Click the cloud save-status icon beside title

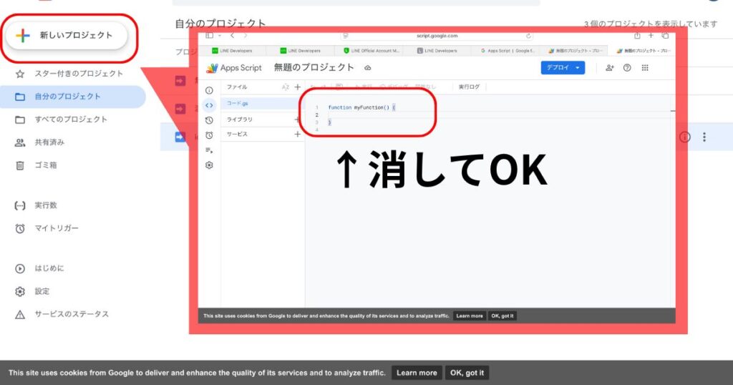(368, 68)
